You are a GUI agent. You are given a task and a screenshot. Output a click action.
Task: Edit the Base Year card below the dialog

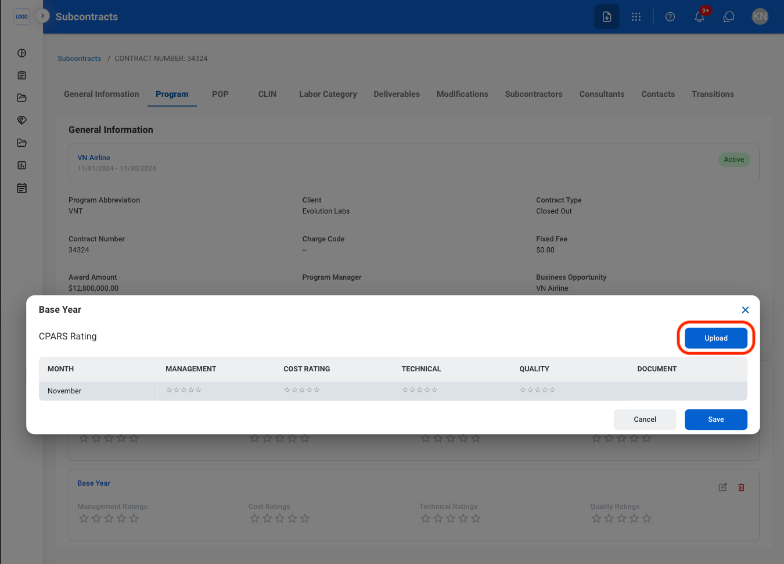click(x=722, y=487)
